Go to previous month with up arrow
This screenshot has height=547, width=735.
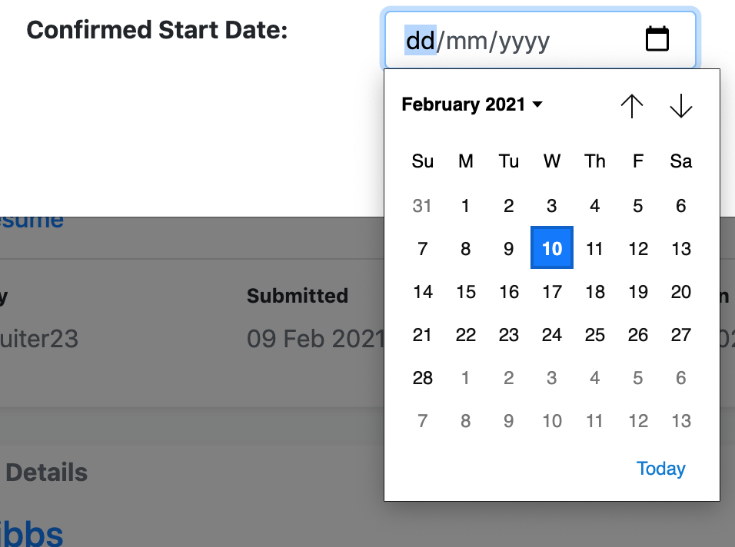[x=632, y=106]
